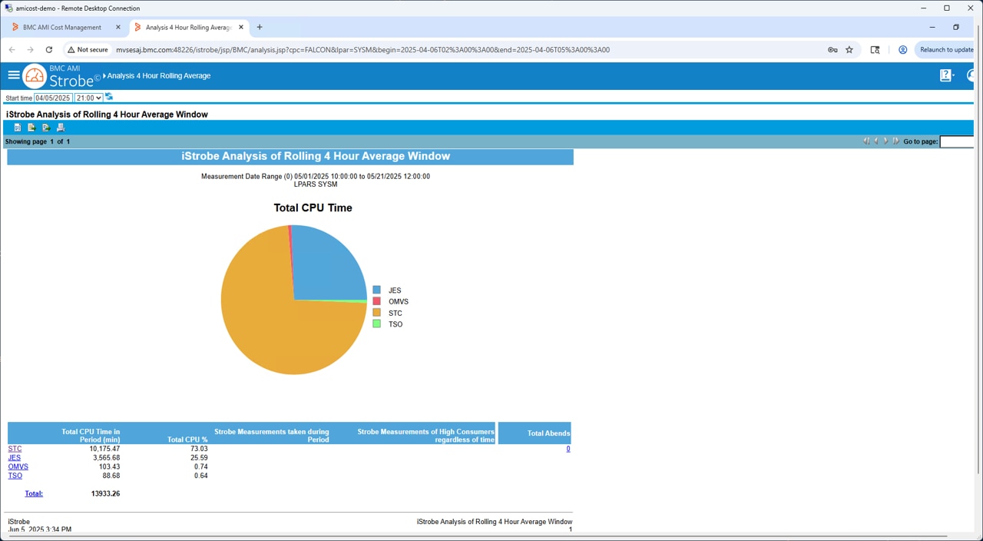The height and width of the screenshot is (541, 983).
Task: Click the Relaunch to update button
Action: pos(946,49)
